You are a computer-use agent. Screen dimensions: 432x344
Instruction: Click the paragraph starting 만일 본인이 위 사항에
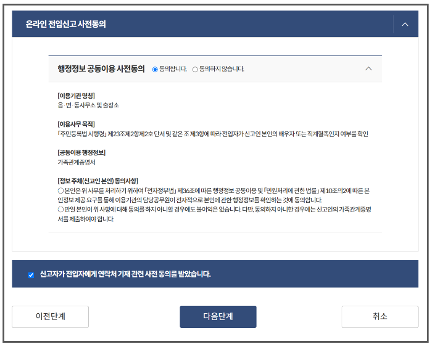(x=214, y=214)
